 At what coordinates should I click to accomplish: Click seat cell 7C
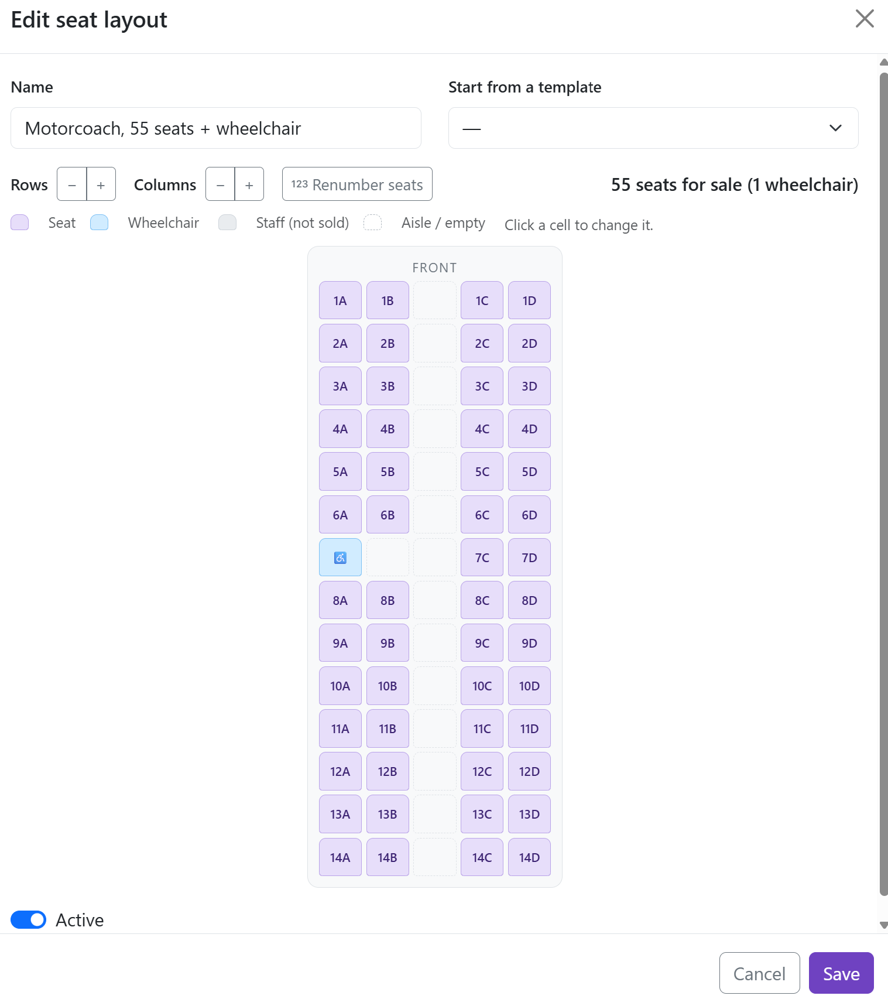[482, 557]
